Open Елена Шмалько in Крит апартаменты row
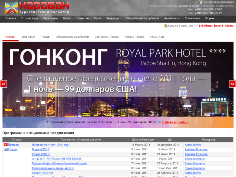 point(194,168)
